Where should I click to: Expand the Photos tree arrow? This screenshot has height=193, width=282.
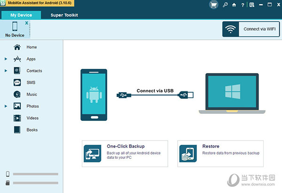pyautogui.click(x=6, y=106)
